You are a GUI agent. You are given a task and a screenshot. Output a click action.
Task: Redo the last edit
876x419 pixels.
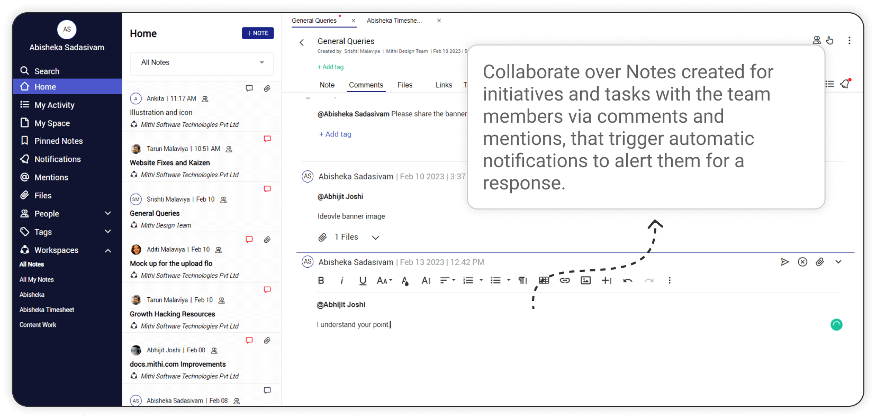[x=649, y=280]
